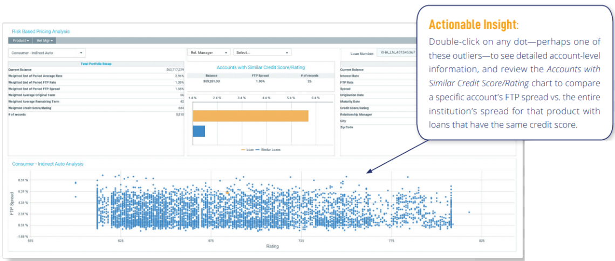Select the Current Balance row in portfolio recap
This screenshot has height=261, width=615.
95,70
